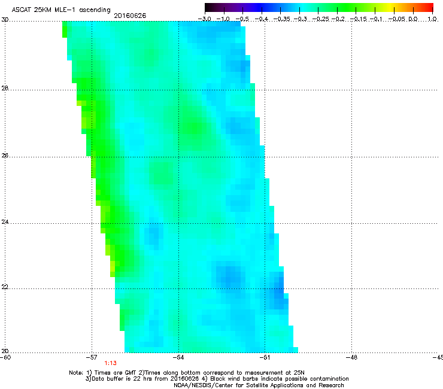Viewport: 443px width, 389px height.
Task: Click the longitude axis label "-57"
Action: (x=92, y=357)
